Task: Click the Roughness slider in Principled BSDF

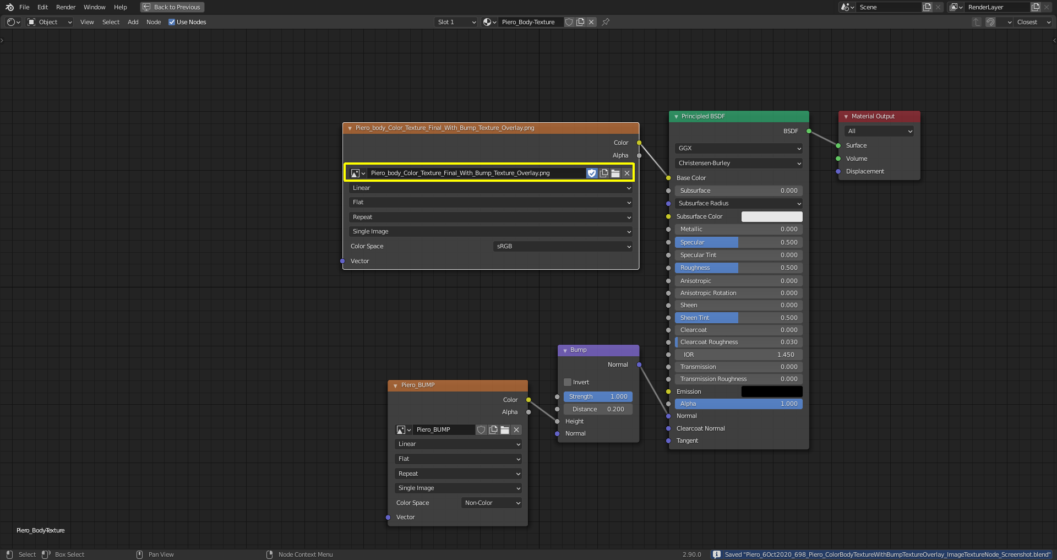Action: (x=739, y=268)
